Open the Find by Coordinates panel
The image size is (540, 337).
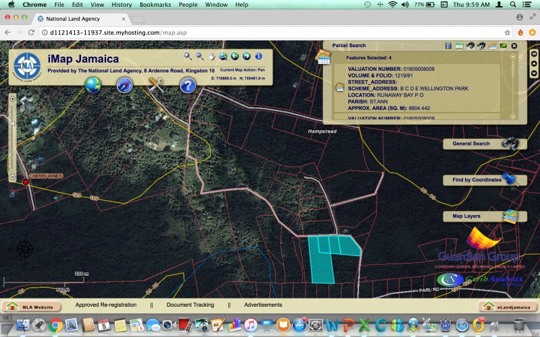(485, 180)
